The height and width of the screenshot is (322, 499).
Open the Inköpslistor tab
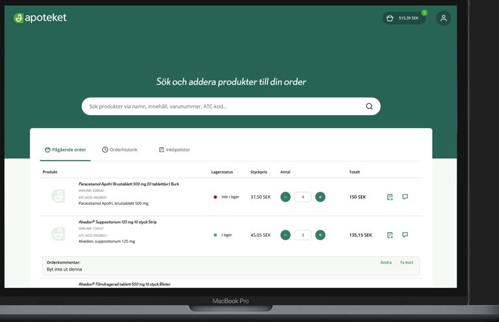[x=174, y=150]
